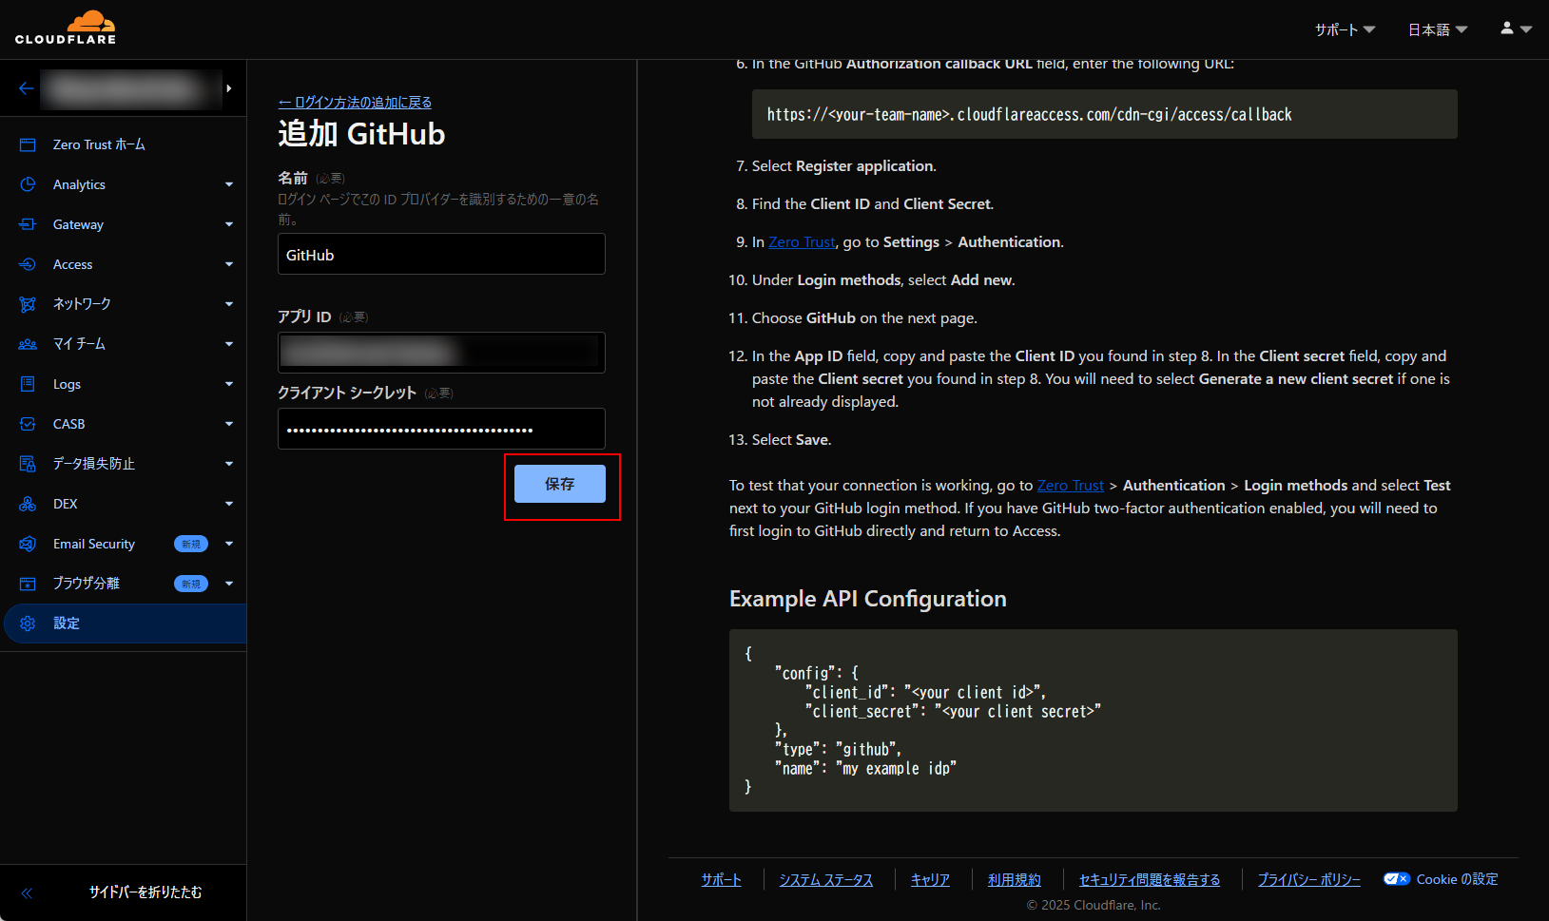Open the footer サポート link
The height and width of the screenshot is (921, 1549).
tap(721, 880)
